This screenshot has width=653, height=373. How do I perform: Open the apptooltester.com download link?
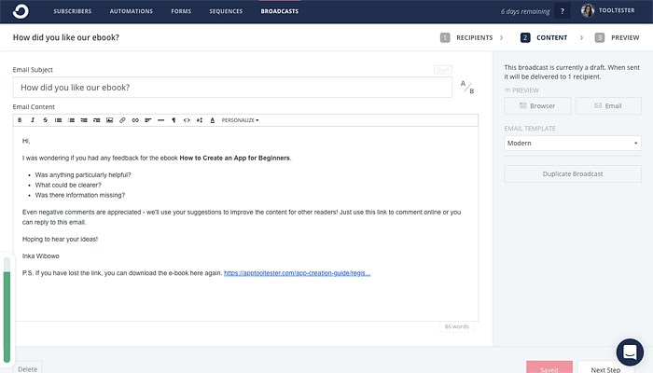(x=297, y=273)
